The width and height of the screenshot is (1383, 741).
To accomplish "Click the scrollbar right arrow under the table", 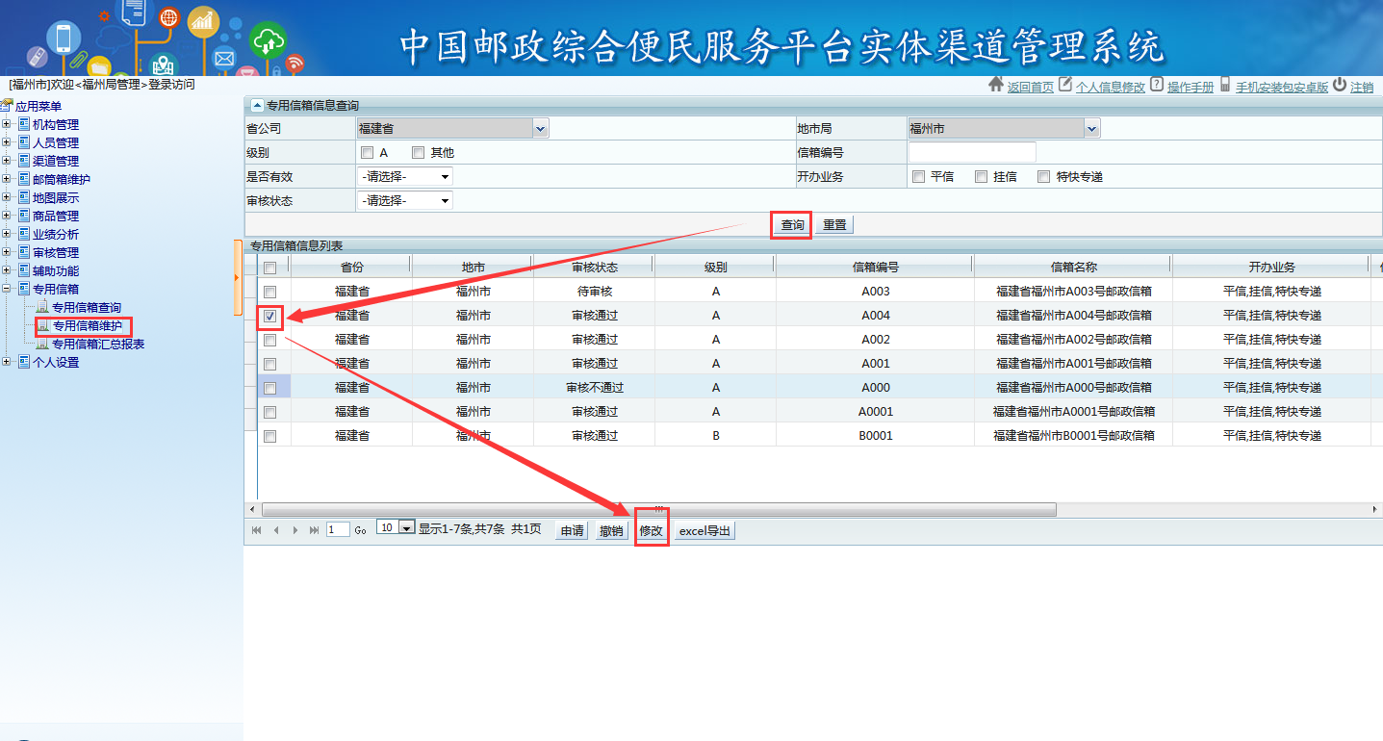I will click(x=1375, y=509).
